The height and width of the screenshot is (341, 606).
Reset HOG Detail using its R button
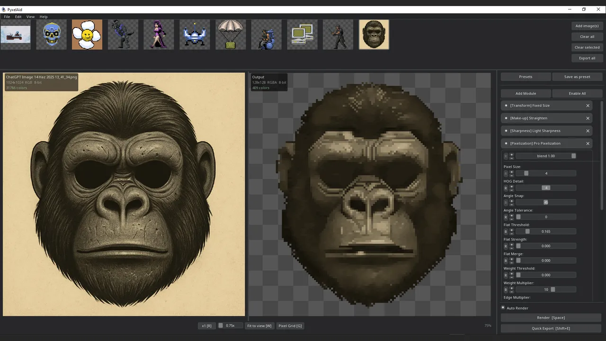[506, 188]
